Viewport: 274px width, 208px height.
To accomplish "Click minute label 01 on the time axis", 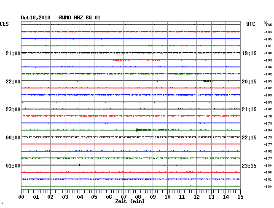I will click(36, 197).
